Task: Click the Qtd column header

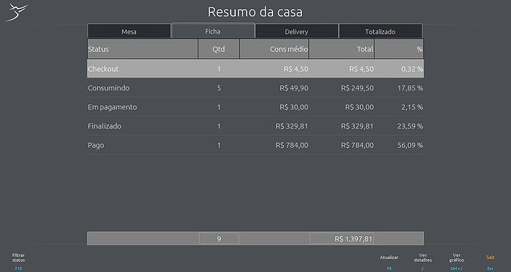Action: click(218, 49)
